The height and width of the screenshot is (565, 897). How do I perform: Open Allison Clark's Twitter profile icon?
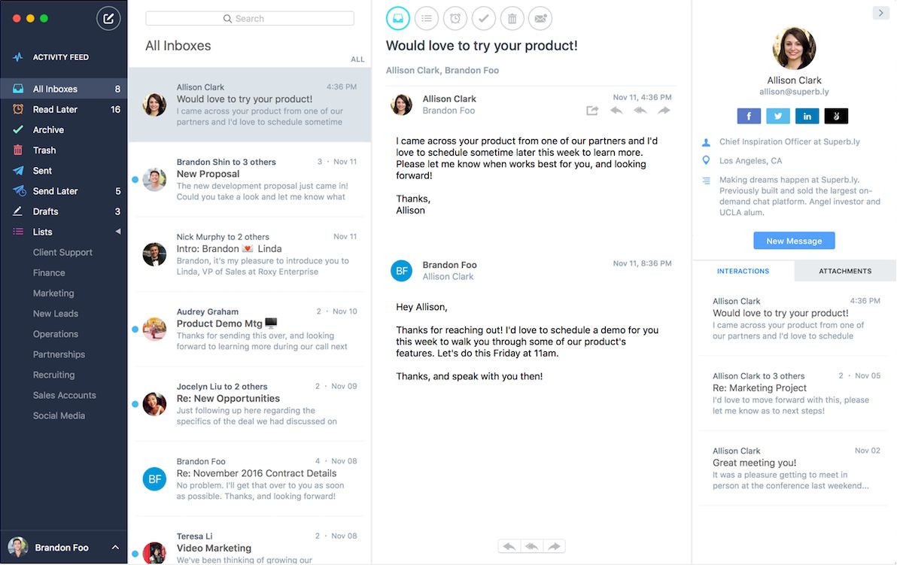click(x=778, y=116)
